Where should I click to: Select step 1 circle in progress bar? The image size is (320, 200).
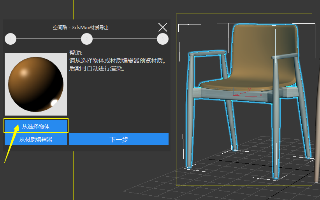coord(11,39)
